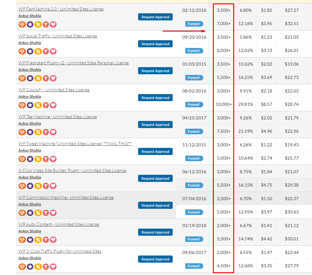Click the Funnel badge in WP FanMachine 2.0 row
Screen dimensions: 312x275
point(194,24)
